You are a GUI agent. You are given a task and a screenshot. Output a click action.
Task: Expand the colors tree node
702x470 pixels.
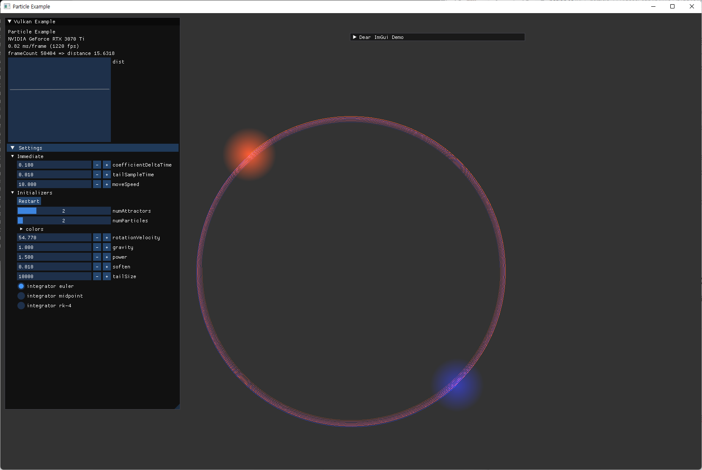tap(21, 229)
